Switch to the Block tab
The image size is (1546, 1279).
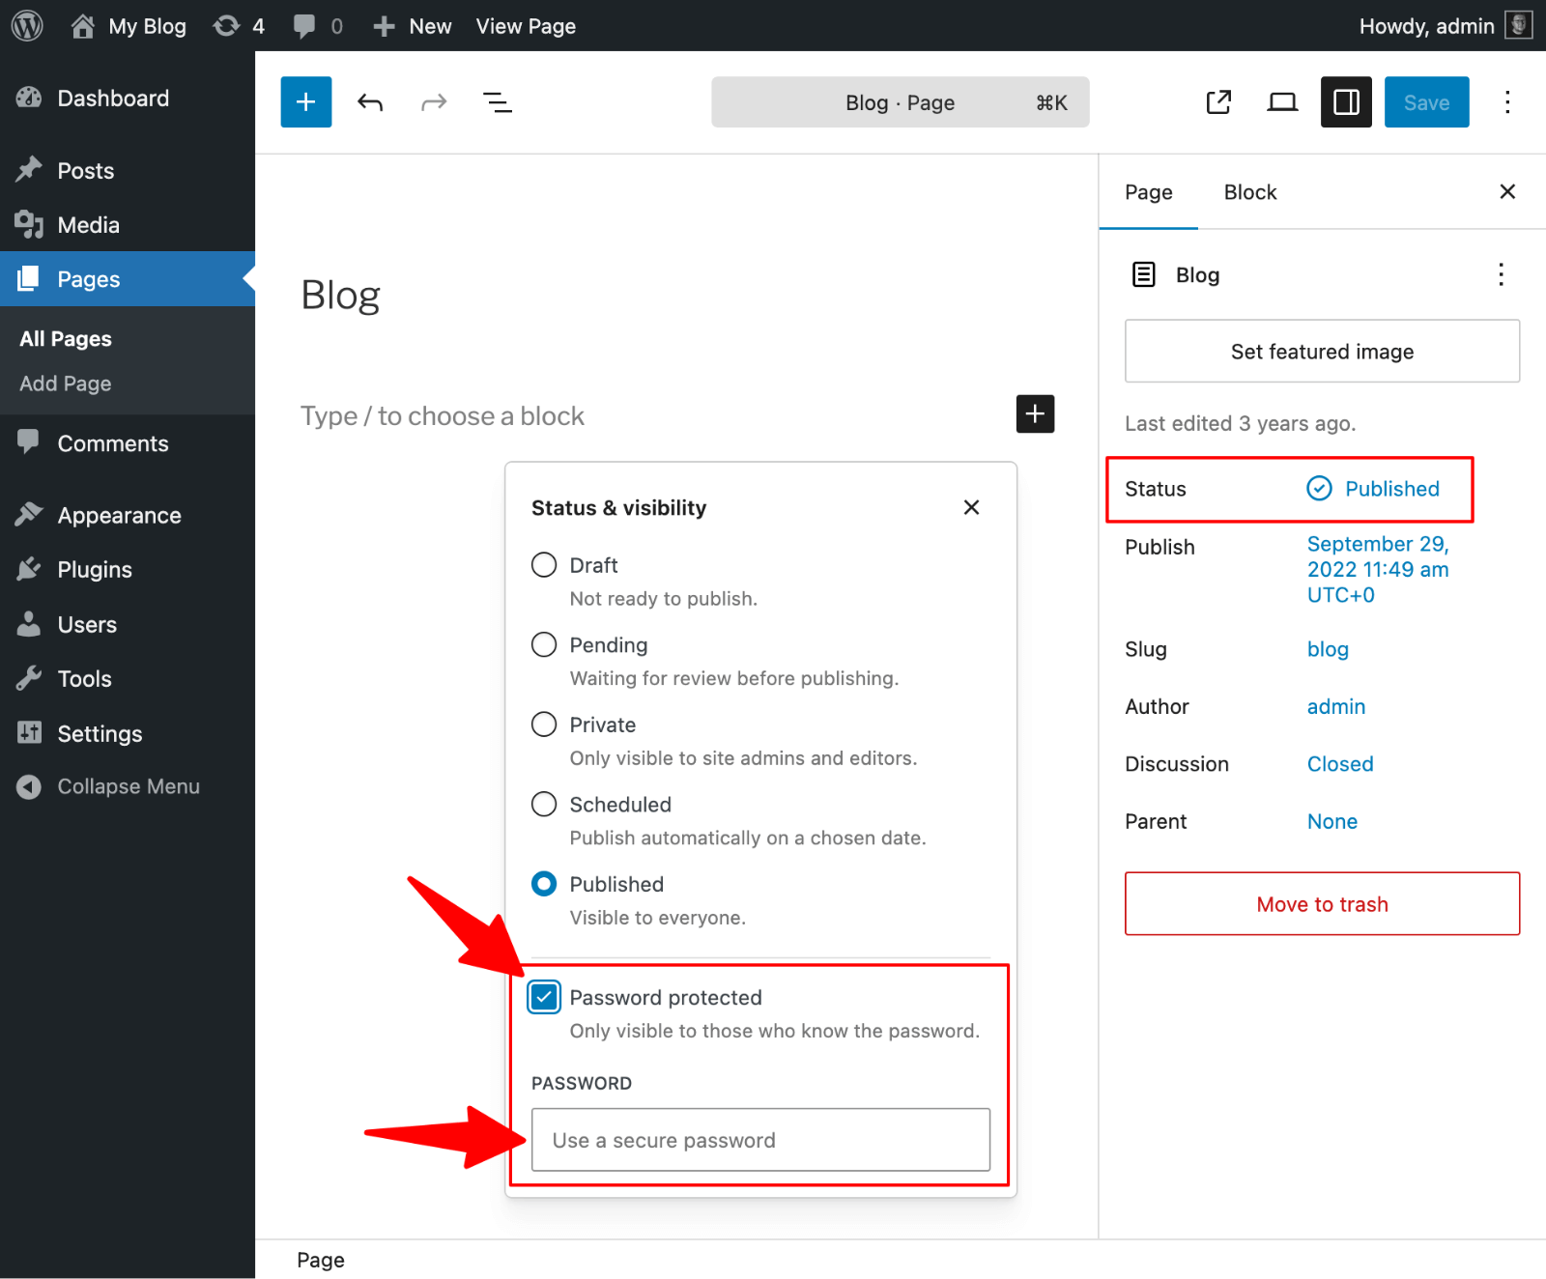point(1249,192)
